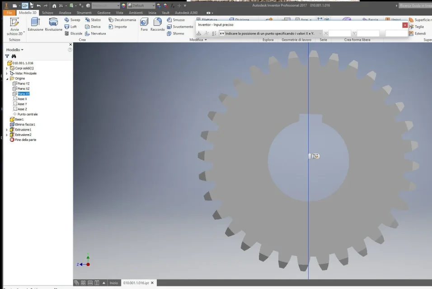
Task: Switch to the Ambienti ribbon tab
Action: (x=136, y=13)
